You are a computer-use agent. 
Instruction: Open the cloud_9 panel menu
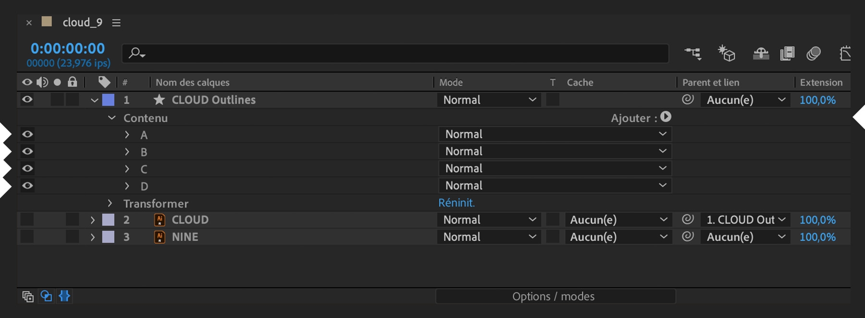pos(116,23)
